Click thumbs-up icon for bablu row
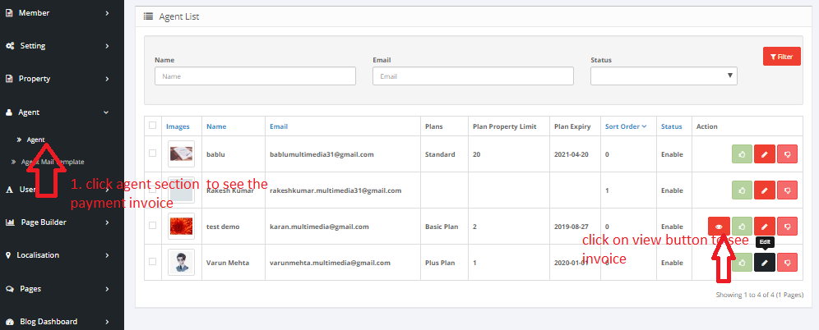The height and width of the screenshot is (330, 819). tap(743, 154)
